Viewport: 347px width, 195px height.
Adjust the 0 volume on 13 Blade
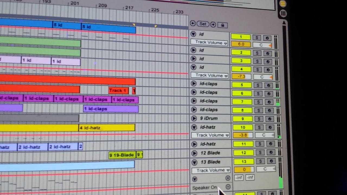(244, 170)
